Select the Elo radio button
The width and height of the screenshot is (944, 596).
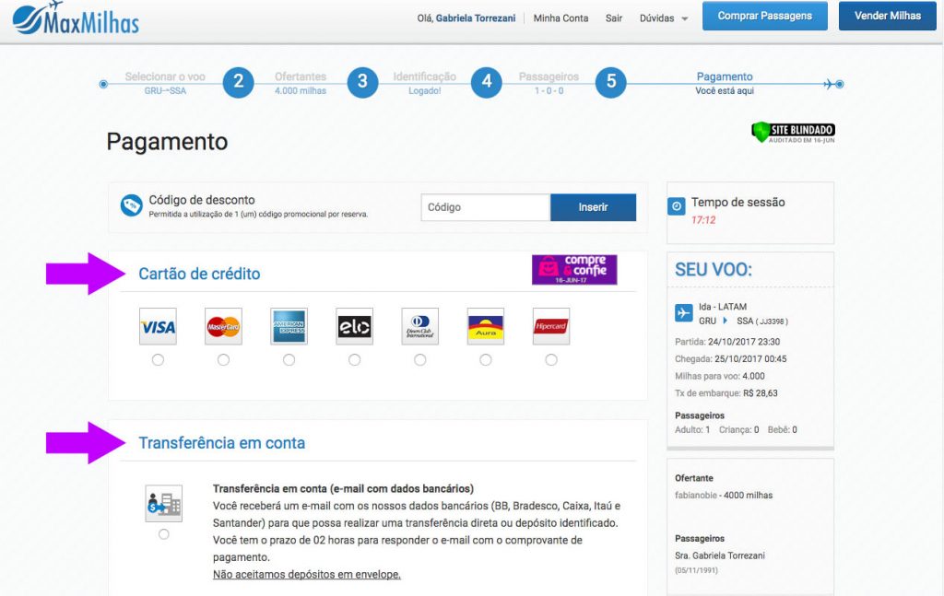coord(354,360)
